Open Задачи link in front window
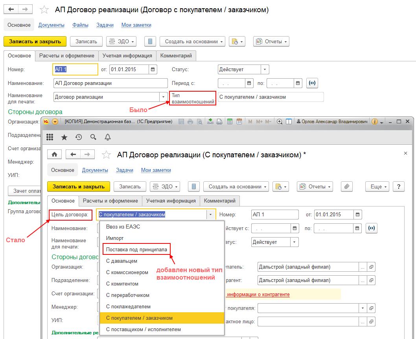416x339 pixels. pyautogui.click(x=124, y=170)
